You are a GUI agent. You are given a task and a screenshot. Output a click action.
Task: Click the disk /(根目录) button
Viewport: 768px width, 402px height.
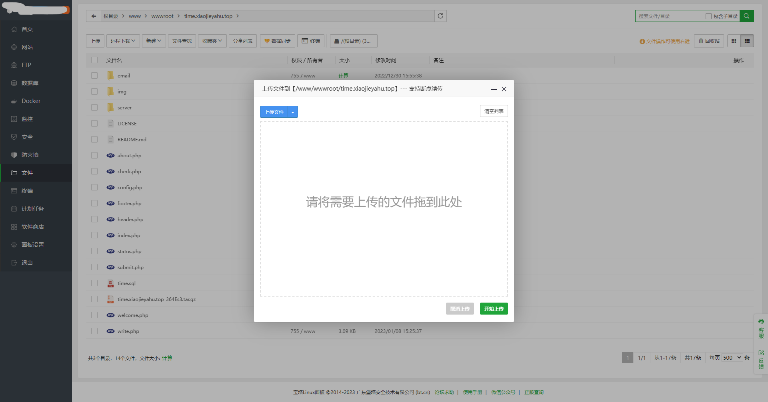(x=354, y=41)
